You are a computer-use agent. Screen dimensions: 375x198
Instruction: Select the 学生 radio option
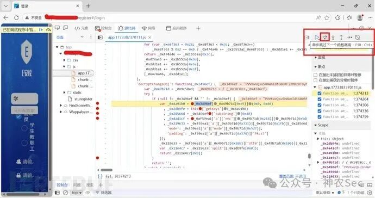click(24, 128)
